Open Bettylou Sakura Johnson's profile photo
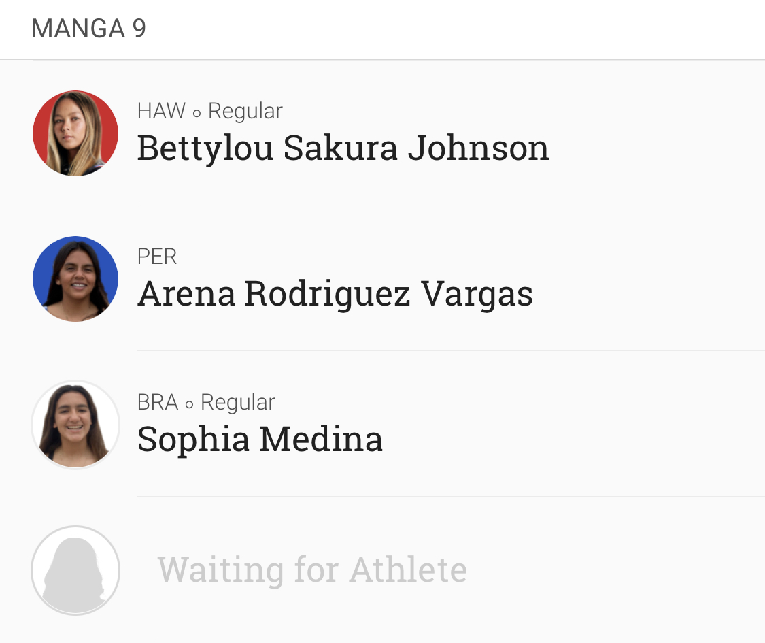The image size is (765, 643). [75, 133]
